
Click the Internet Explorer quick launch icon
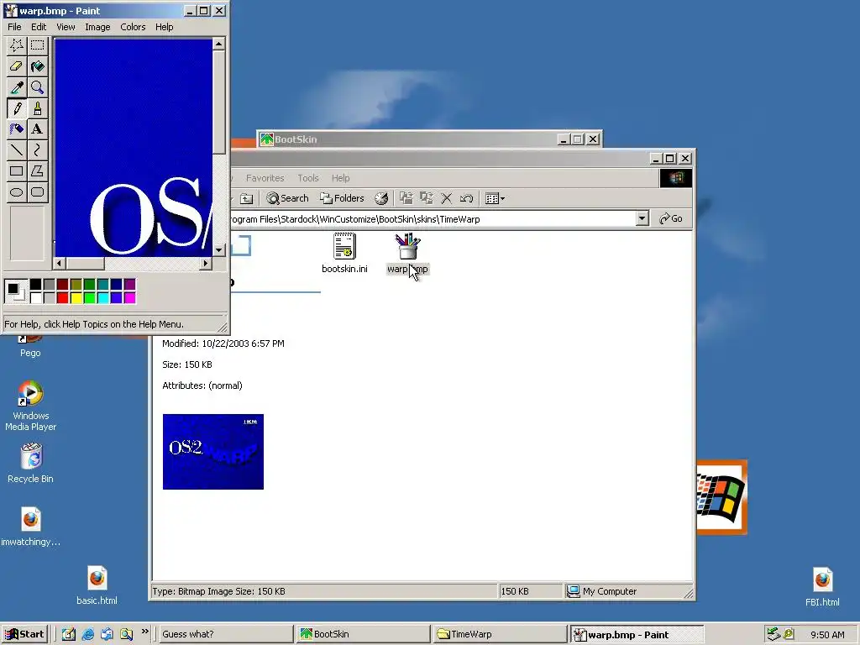click(87, 635)
